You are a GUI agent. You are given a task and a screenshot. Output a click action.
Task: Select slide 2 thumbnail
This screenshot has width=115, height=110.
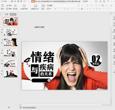click(x=11, y=32)
